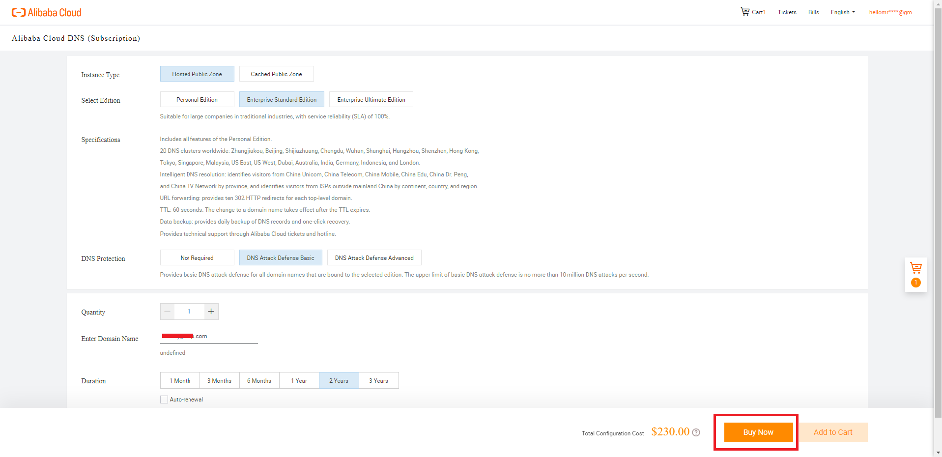Viewport: 942px width, 457px height.
Task: Click the 'URL forwarding' specification line
Action: pos(256,198)
